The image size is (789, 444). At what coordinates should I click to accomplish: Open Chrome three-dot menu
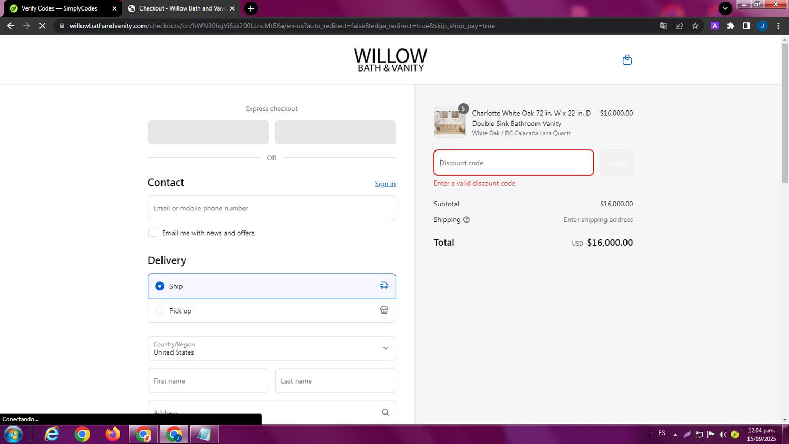tap(778, 26)
